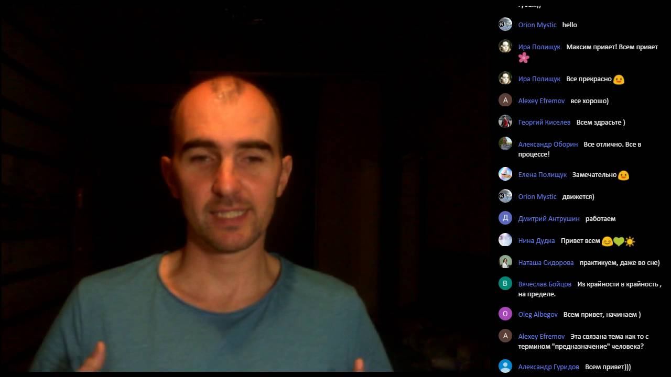Viewport: 671px width, 377px height.
Task: Open Ира Полищук's name next to "Все прекрасно"
Action: click(x=539, y=79)
